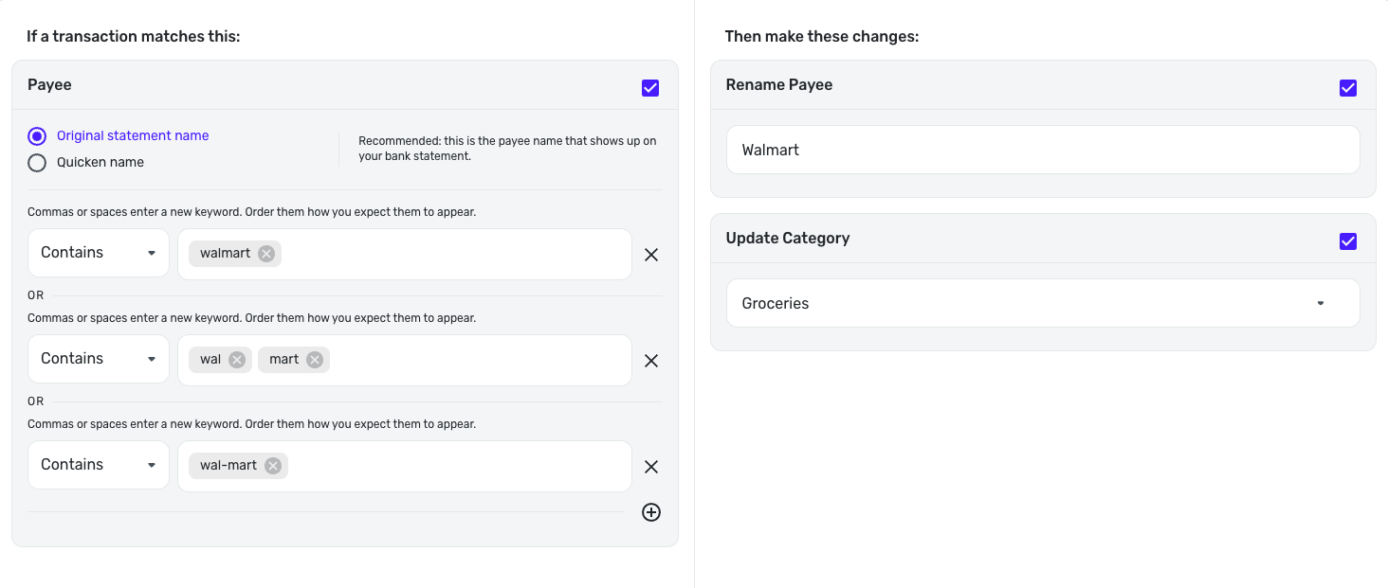Click the Rename Payee text field with Walmart
The width and height of the screenshot is (1388, 588).
(x=1043, y=151)
